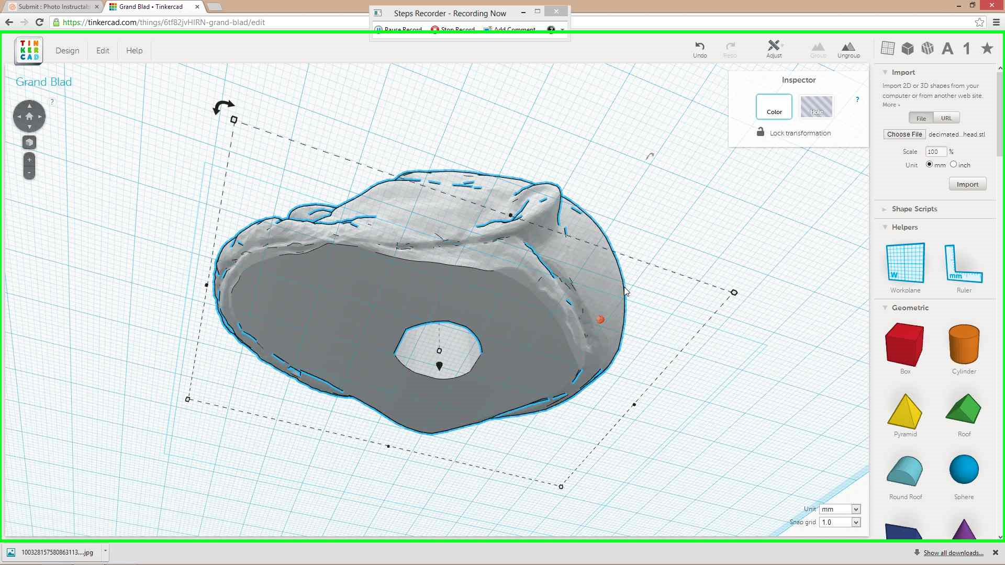Viewport: 1005px width, 565px height.
Task: Switch to the URL import tab
Action: tap(946, 118)
